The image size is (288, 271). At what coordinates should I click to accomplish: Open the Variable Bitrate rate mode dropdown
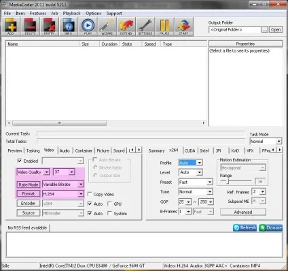click(x=81, y=185)
